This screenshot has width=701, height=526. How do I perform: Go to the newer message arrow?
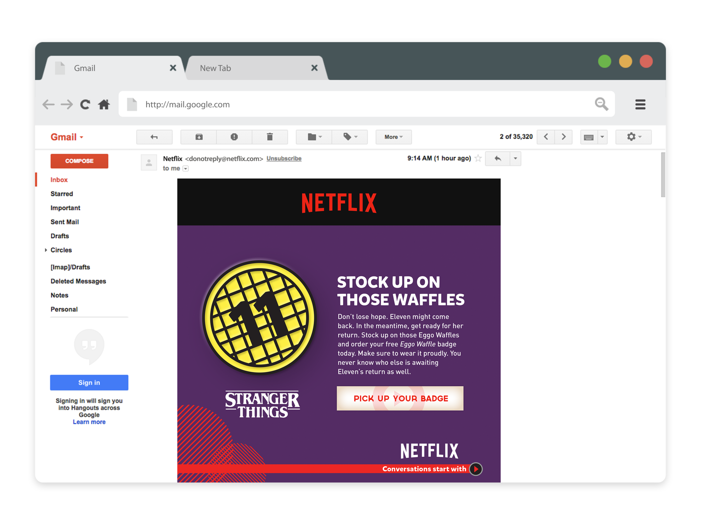coord(546,137)
